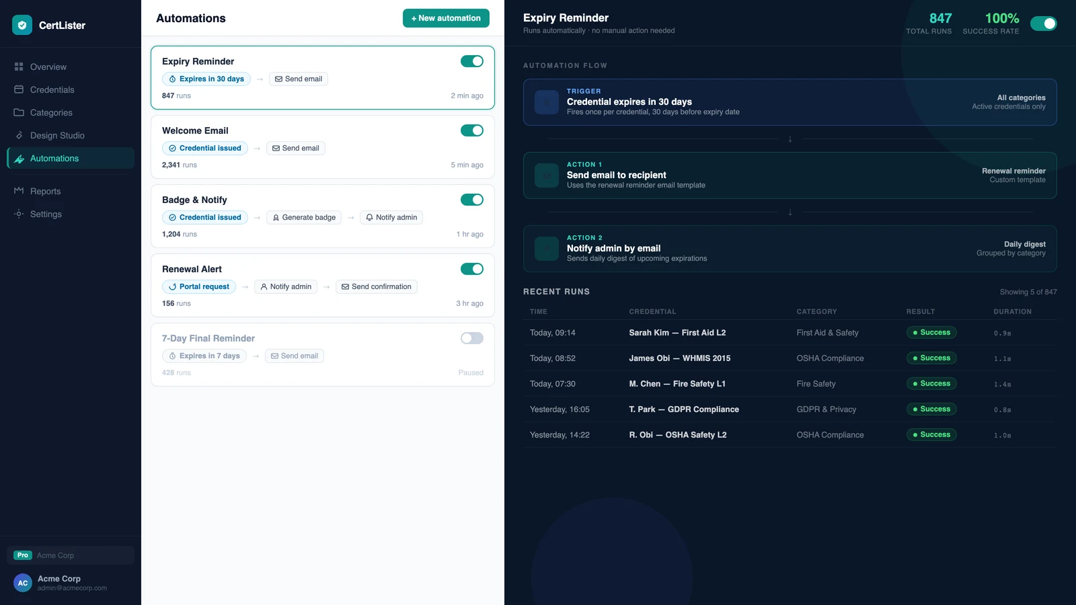Select the Badge & Notify automation title

tap(194, 200)
